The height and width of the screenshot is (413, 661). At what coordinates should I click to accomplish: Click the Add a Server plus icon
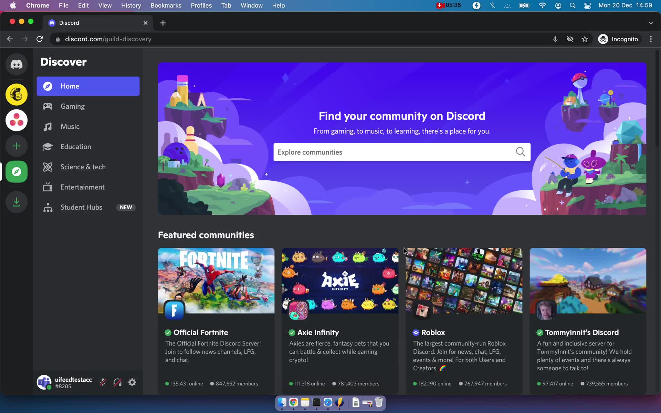[x=17, y=146]
